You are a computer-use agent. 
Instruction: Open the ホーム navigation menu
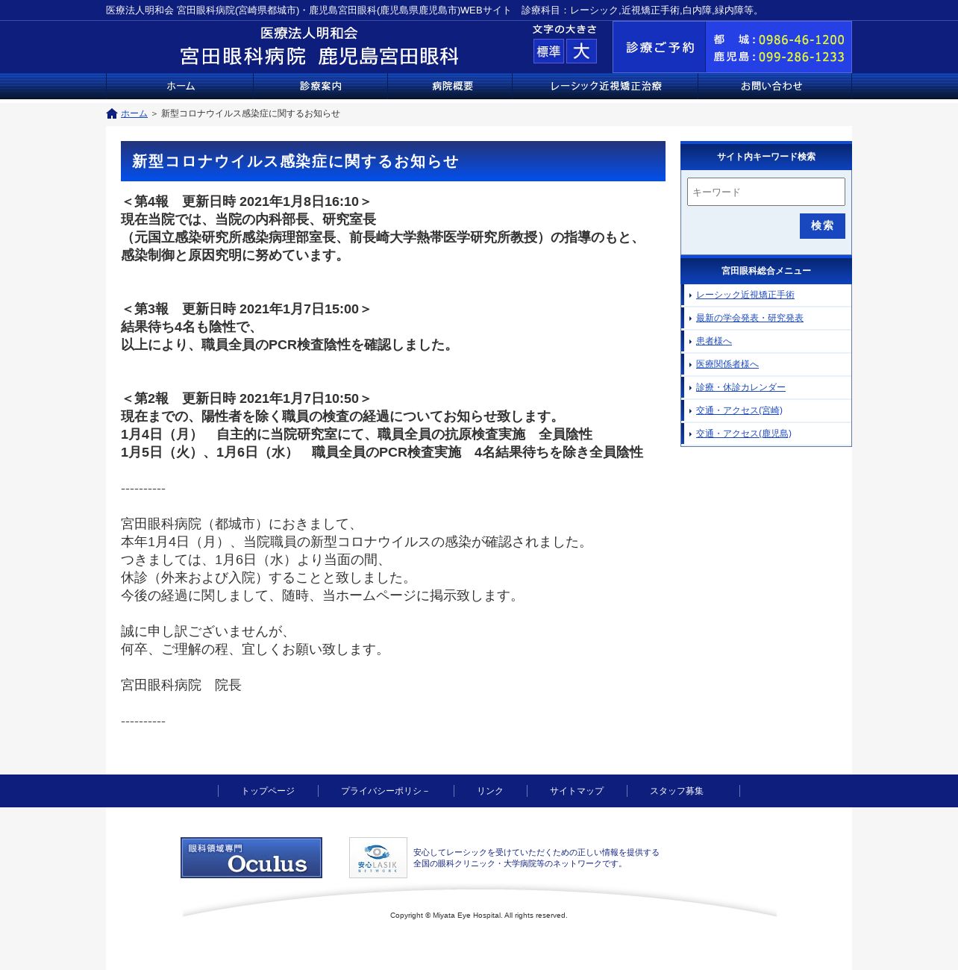[180, 86]
